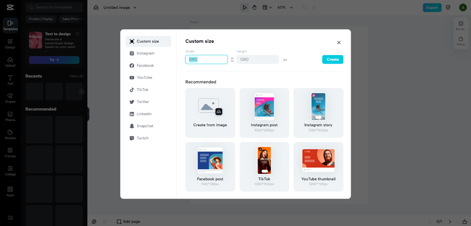Select the Snapchat category
Viewport: 471px width, 226px height.
[148, 126]
